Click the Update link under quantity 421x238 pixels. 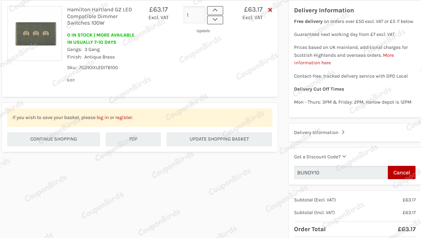click(203, 31)
